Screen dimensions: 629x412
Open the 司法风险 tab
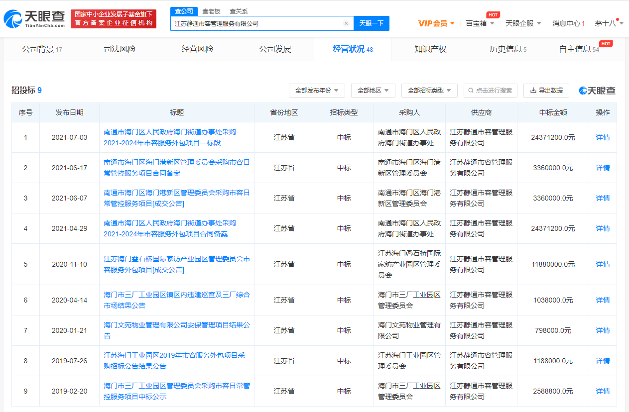coord(120,49)
